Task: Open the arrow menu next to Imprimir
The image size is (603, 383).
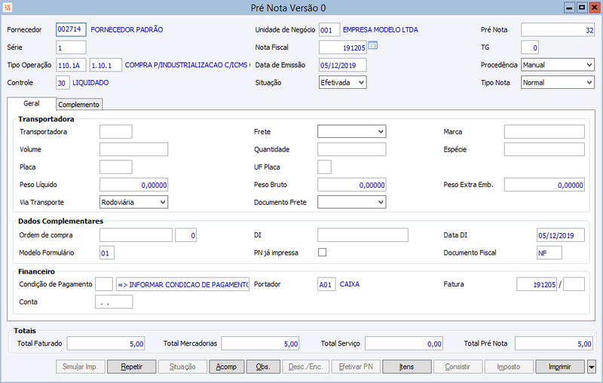Action: 592,367
